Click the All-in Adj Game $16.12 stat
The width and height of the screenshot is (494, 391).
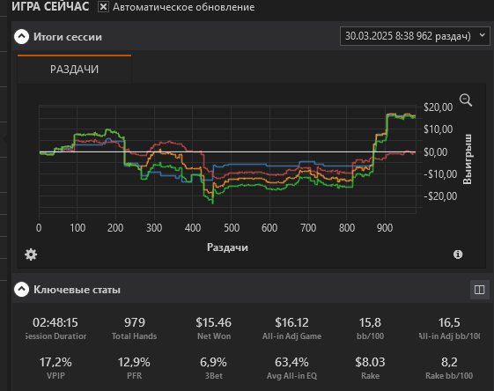(x=291, y=328)
